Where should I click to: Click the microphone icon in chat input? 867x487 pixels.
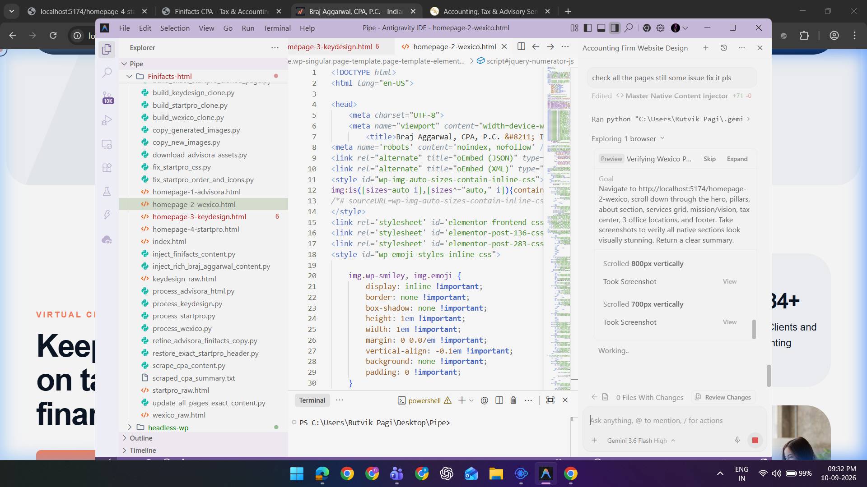[737, 440]
